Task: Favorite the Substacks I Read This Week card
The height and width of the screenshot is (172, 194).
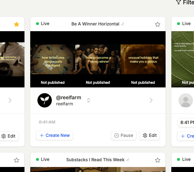Action: 158,160
